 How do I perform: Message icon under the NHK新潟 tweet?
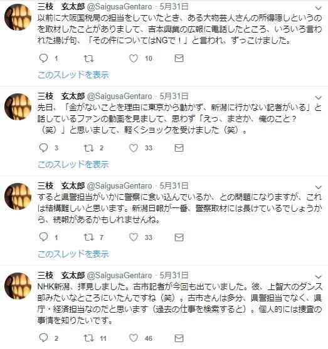179,338
